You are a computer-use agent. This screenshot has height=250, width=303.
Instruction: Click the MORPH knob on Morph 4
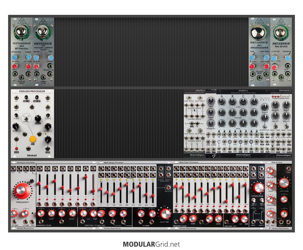(265, 107)
